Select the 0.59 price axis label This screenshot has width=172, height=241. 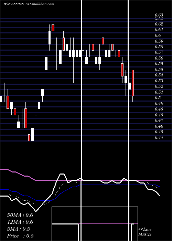(159, 41)
